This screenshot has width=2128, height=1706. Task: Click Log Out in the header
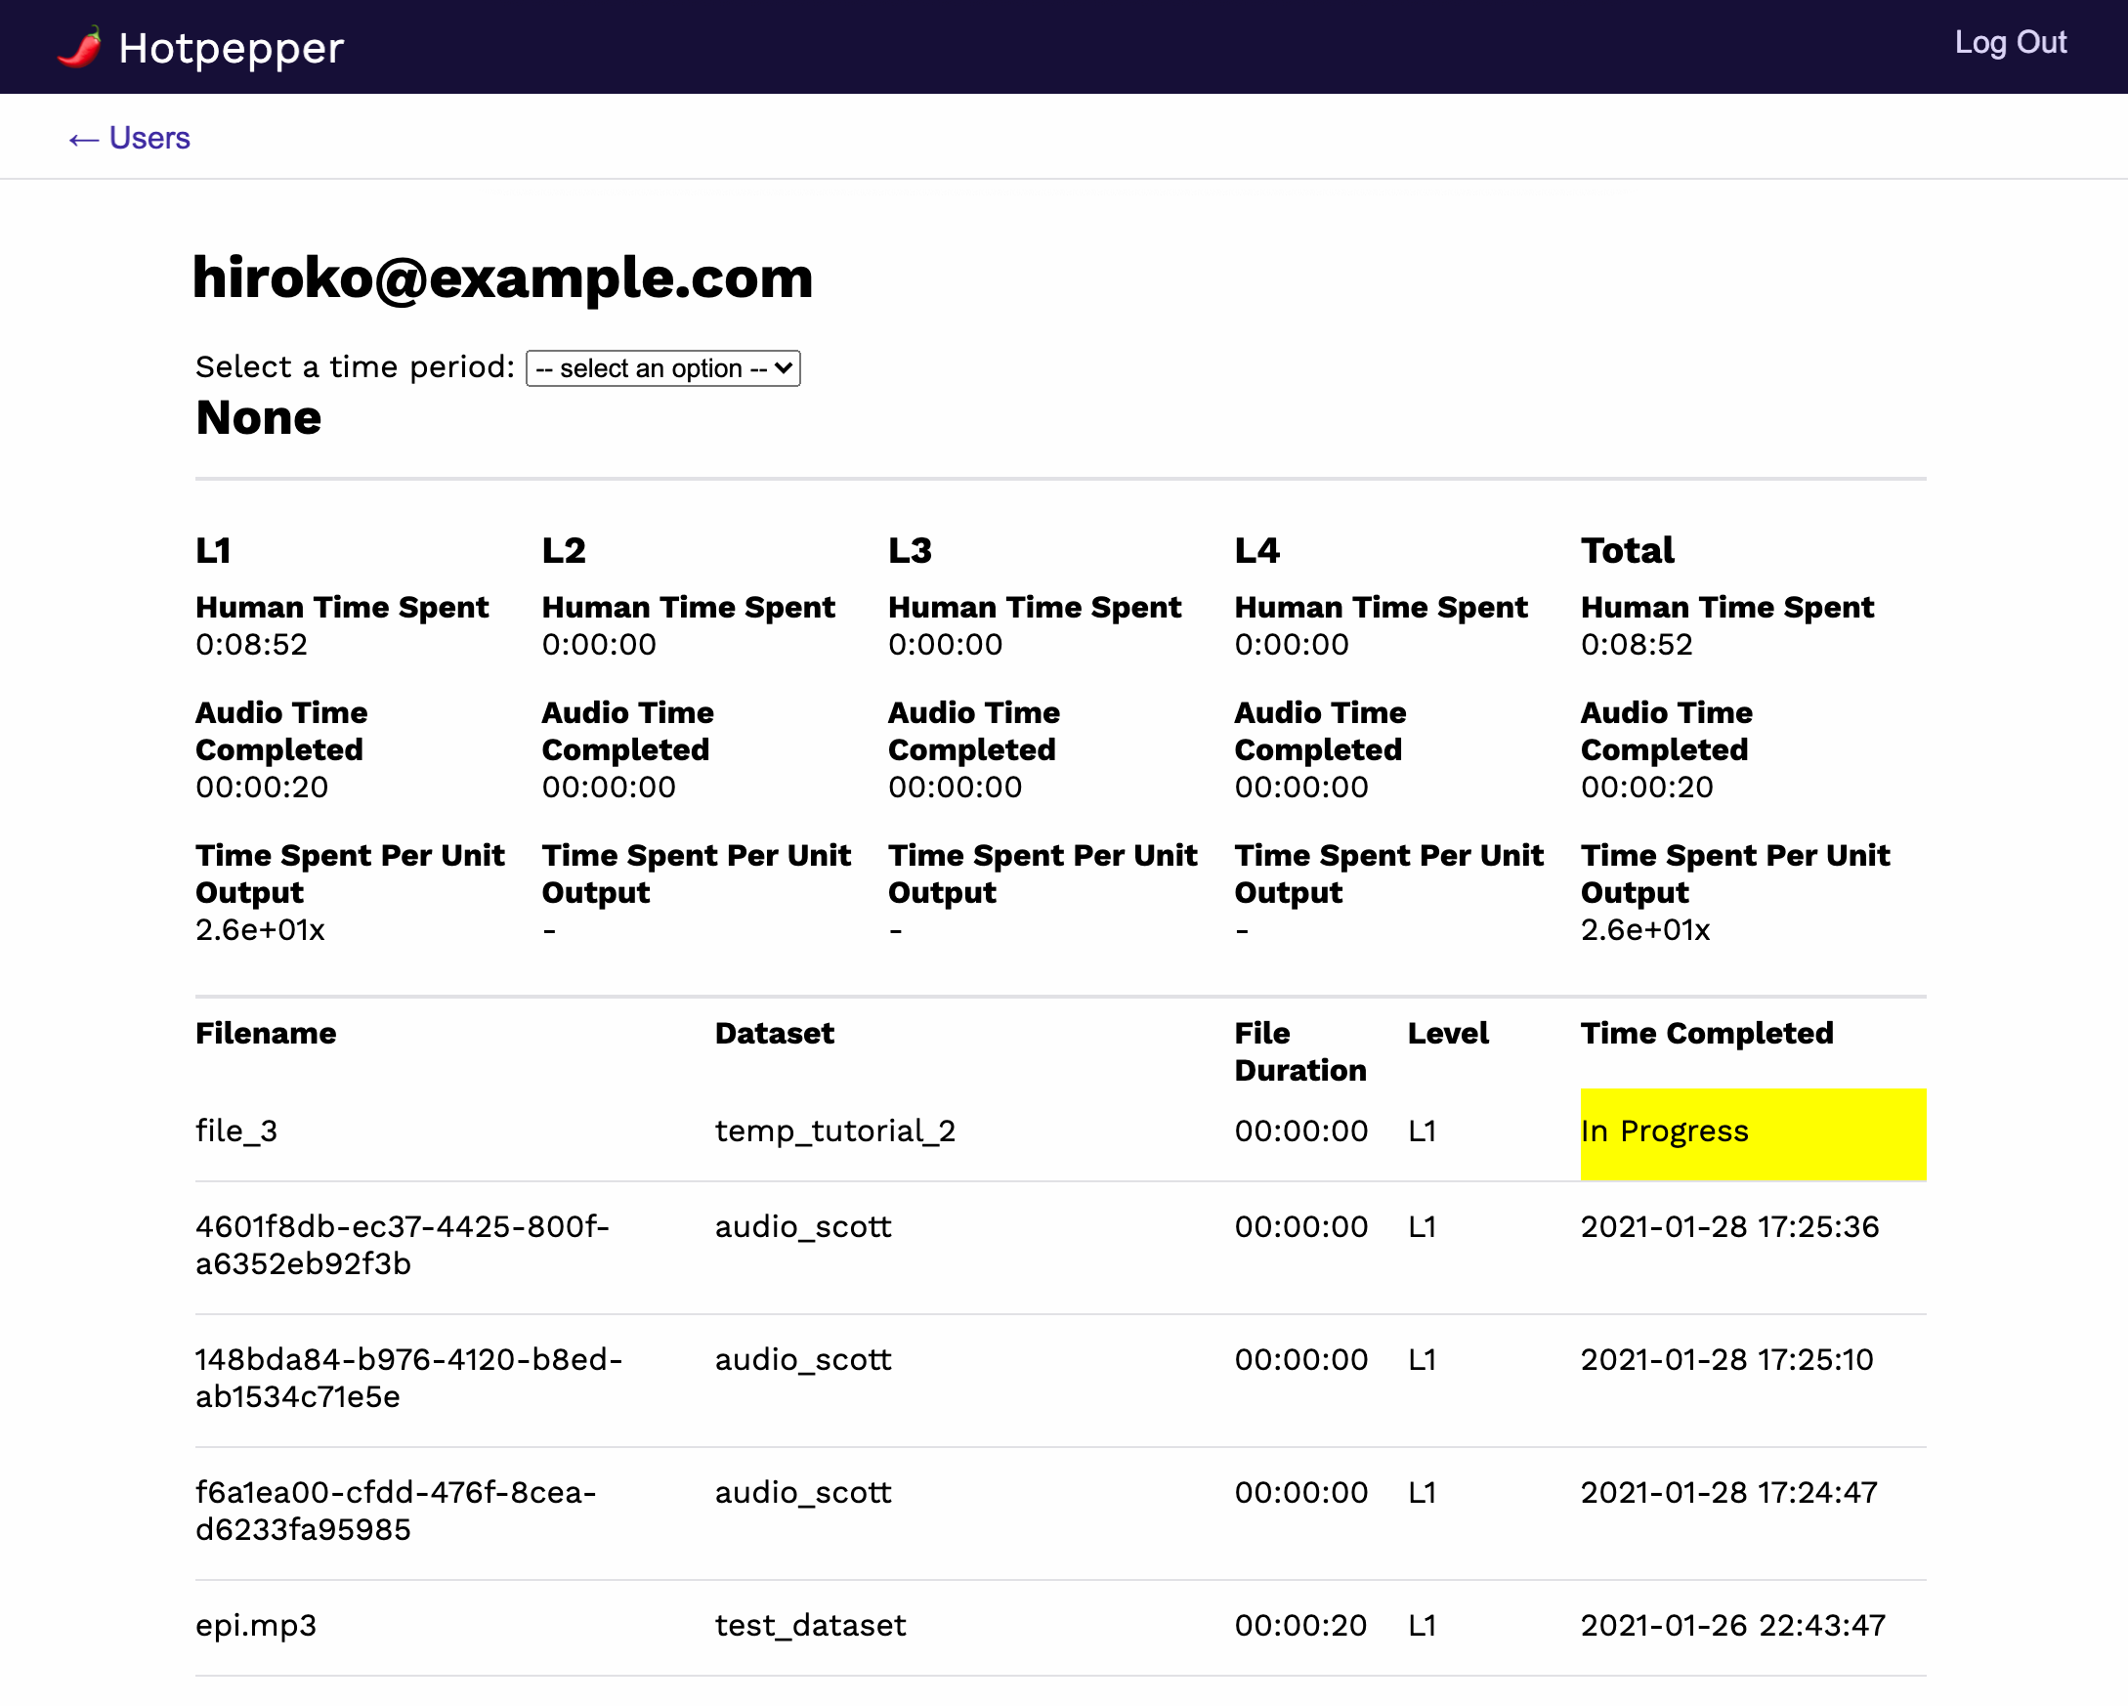[x=2010, y=42]
